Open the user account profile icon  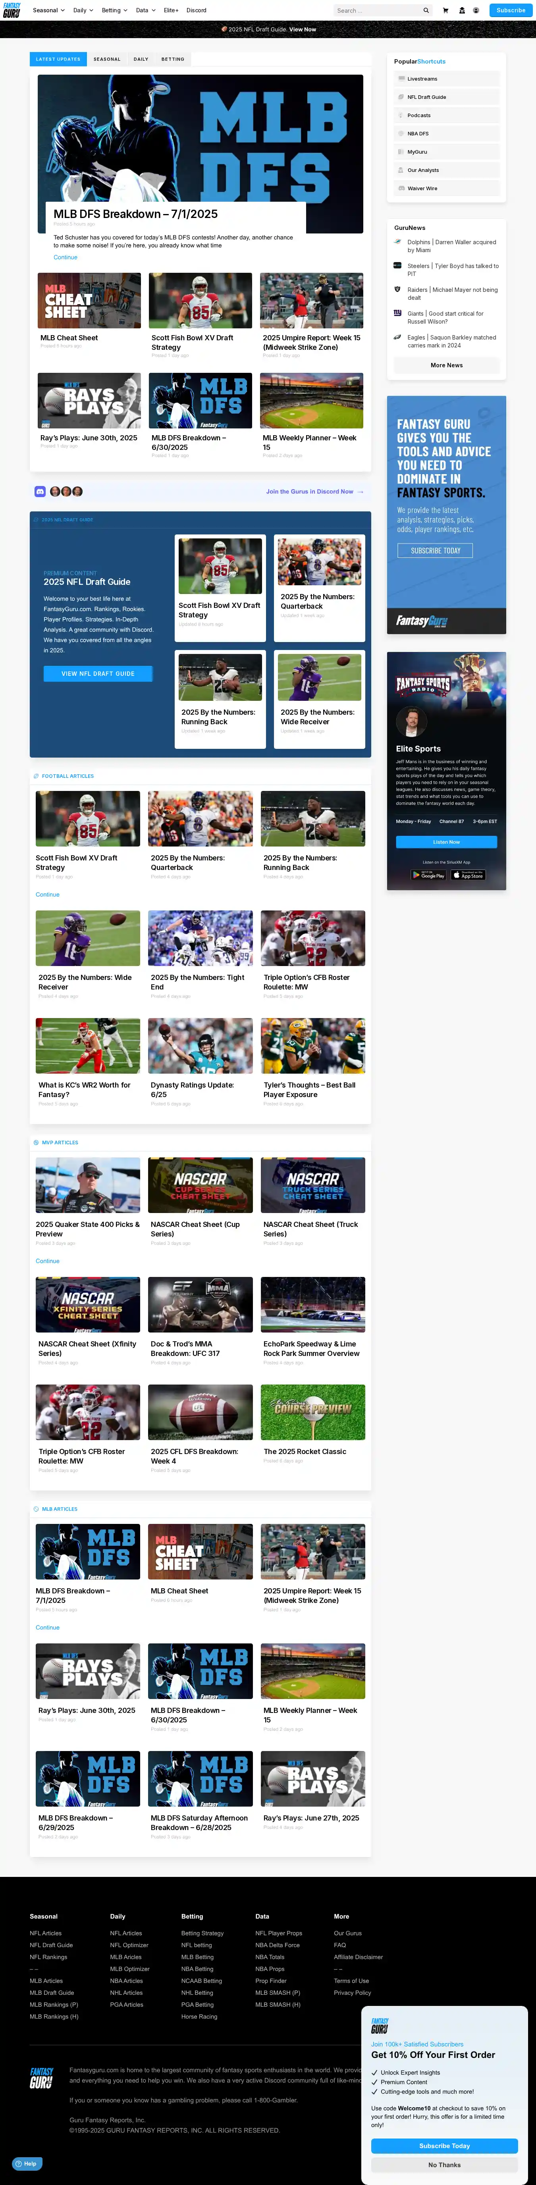[x=476, y=10]
